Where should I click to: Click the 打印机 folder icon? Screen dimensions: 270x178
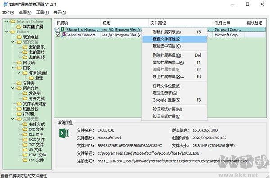coord(19,114)
